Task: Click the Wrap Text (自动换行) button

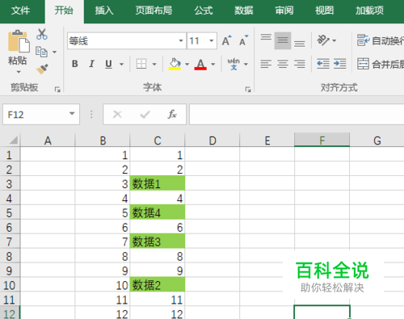Action: (380, 40)
